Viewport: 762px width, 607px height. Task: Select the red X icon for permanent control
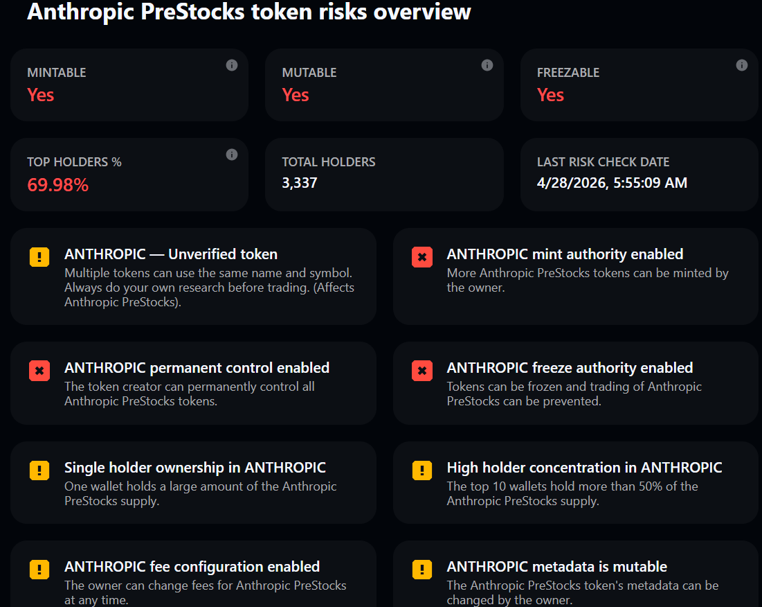(39, 371)
